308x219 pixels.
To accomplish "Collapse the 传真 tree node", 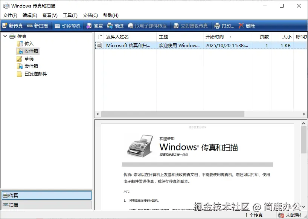I will click(5, 36).
